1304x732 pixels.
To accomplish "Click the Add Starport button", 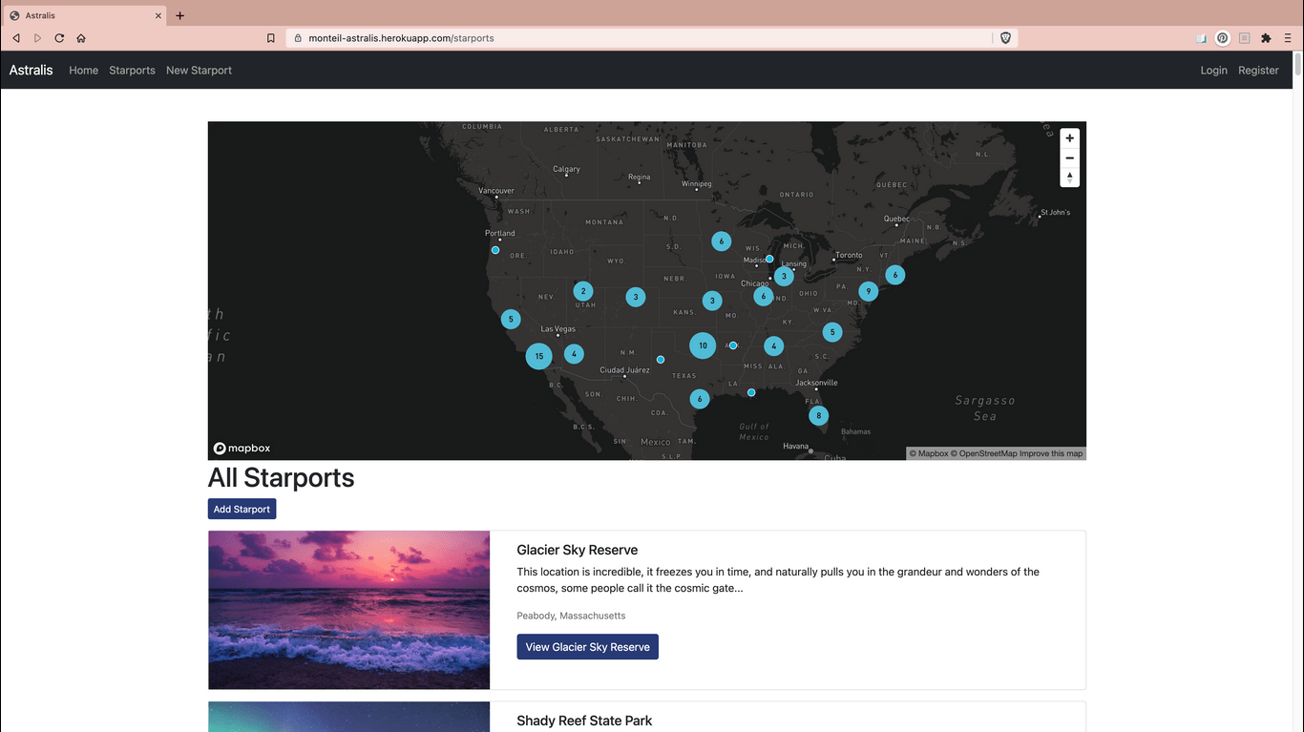I will tap(242, 510).
